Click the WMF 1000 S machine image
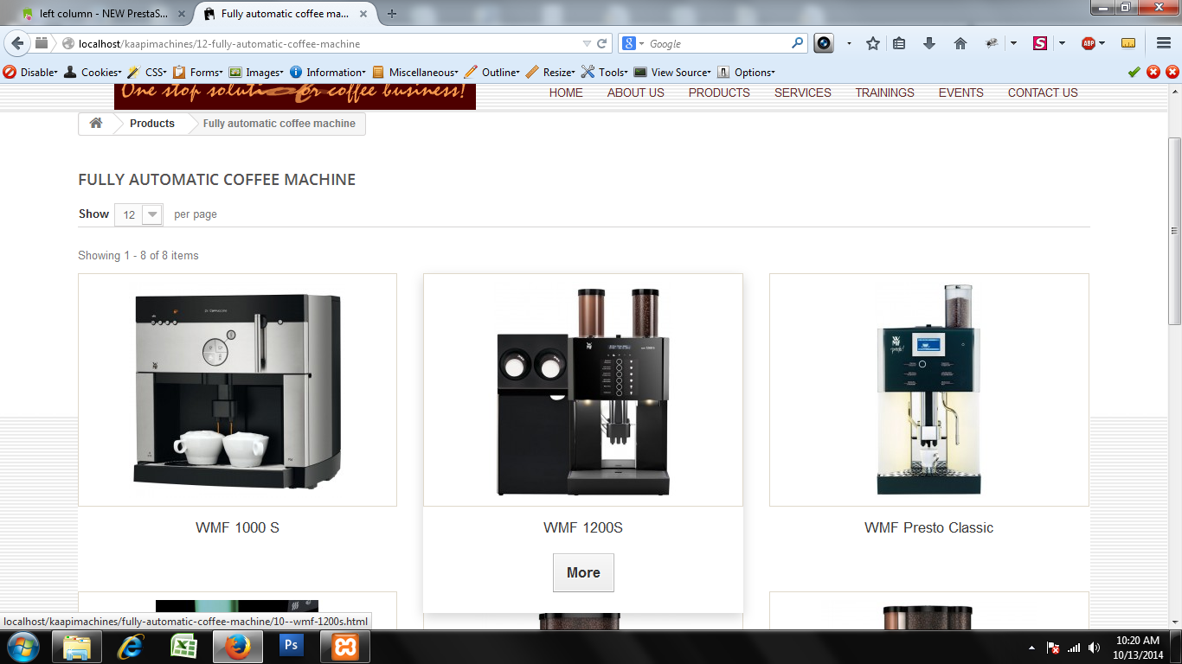This screenshot has width=1182, height=664. tap(237, 390)
